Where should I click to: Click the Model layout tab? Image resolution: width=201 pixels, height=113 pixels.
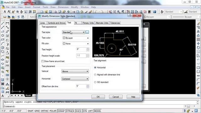coord(28,95)
